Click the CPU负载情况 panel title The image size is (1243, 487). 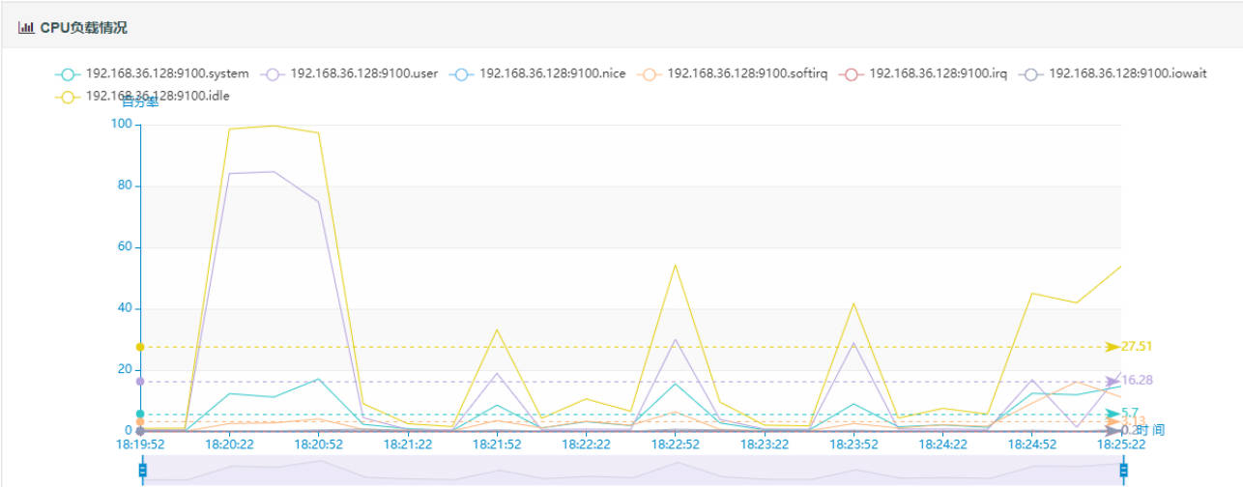point(83,28)
